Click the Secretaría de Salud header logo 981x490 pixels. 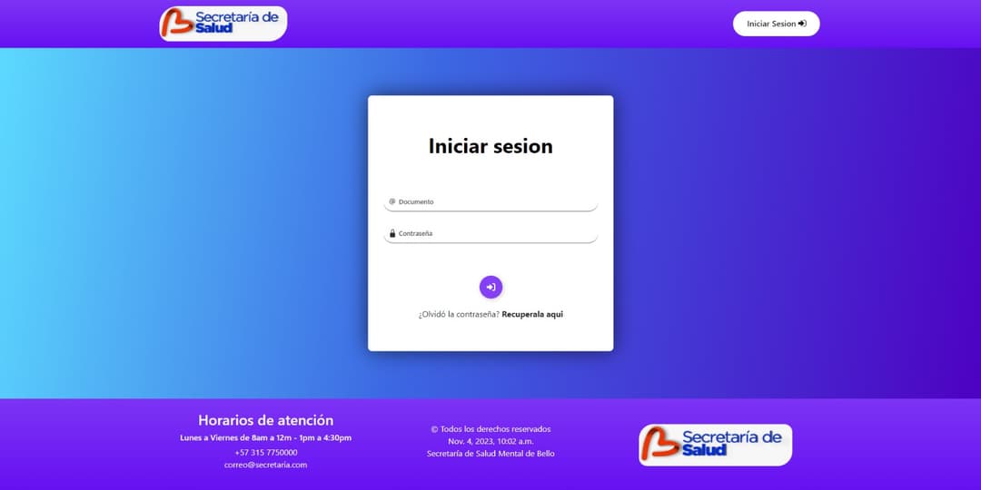pos(223,24)
